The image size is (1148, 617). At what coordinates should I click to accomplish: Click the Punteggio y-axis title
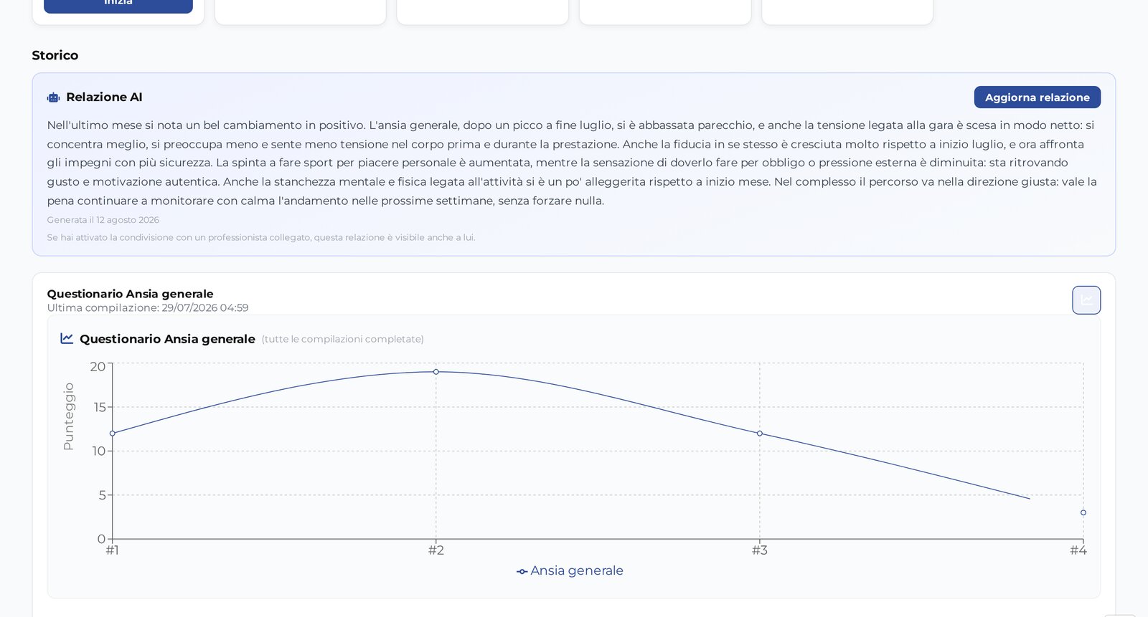point(69,416)
